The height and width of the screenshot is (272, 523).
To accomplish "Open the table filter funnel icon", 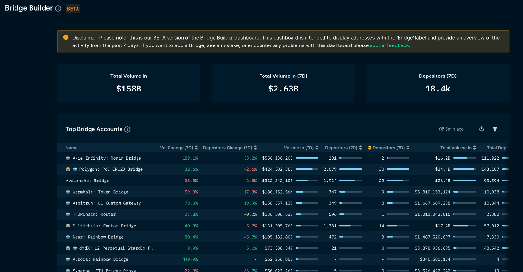I will [x=495, y=129].
